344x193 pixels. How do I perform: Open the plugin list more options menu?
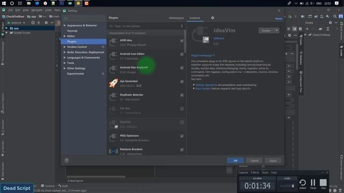coord(182,26)
